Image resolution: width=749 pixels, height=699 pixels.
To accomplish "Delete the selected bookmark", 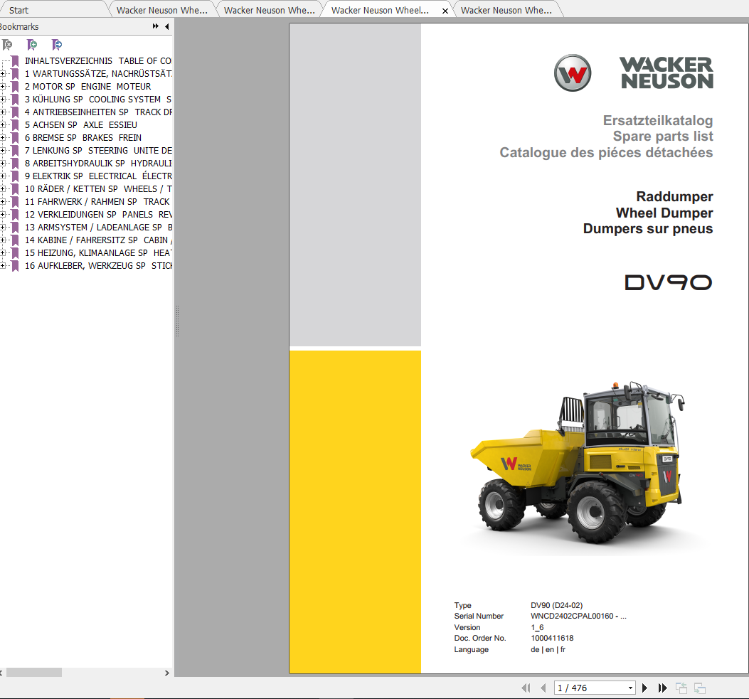I will point(8,44).
